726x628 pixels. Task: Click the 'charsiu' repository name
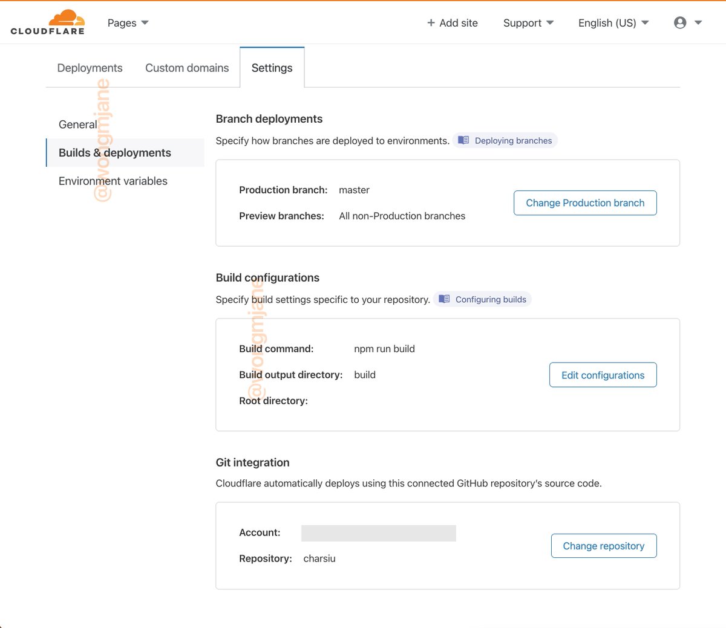(x=319, y=558)
